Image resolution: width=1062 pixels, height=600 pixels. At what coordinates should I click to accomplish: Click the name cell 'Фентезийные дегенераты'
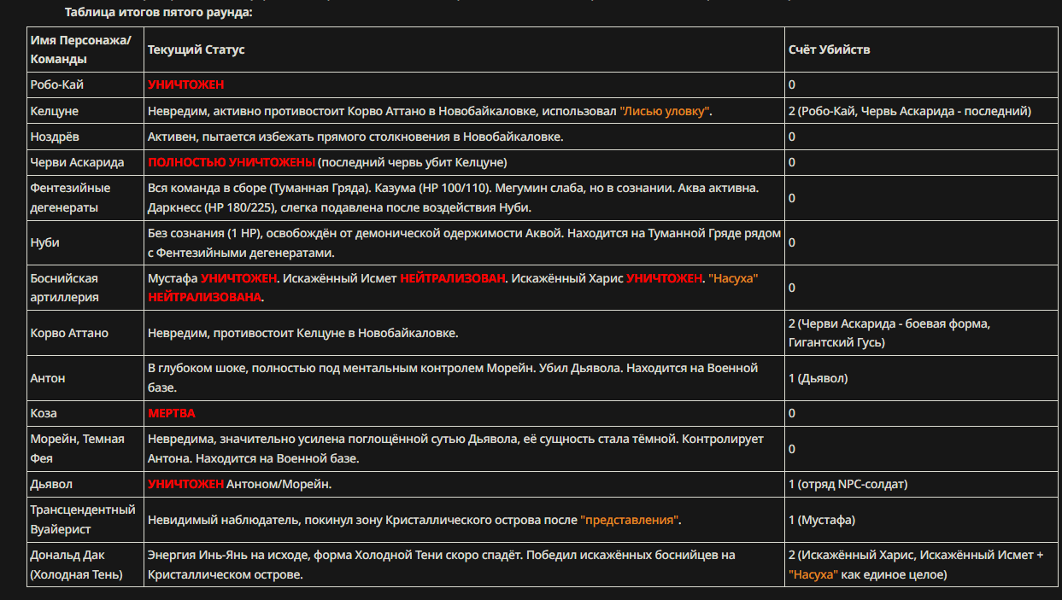[85, 197]
